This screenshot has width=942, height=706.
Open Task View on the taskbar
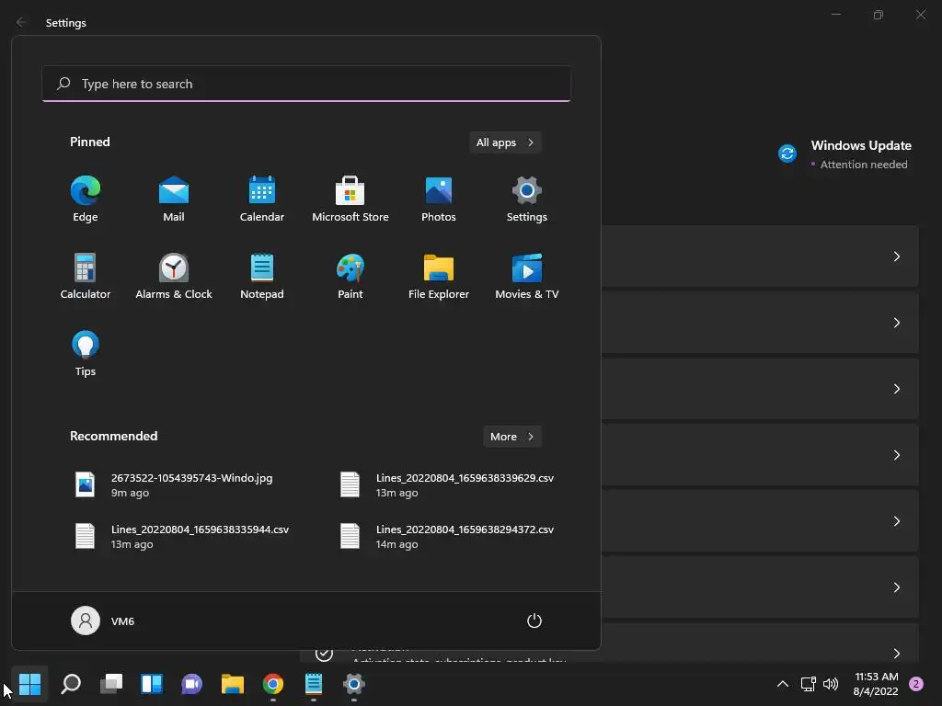click(x=111, y=684)
